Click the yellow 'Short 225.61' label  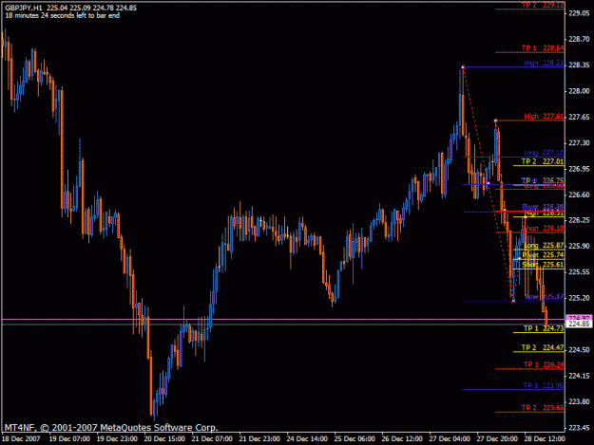[544, 265]
